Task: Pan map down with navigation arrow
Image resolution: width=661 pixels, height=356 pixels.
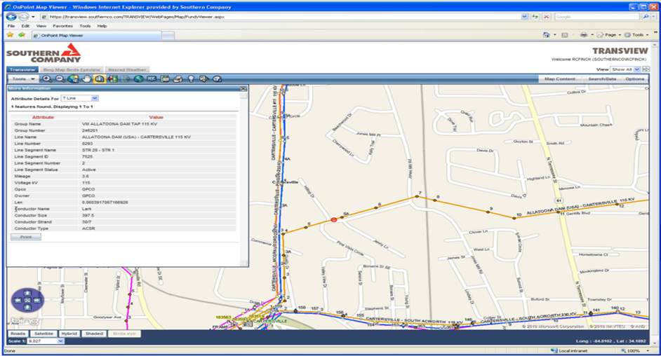Action: 27,308
